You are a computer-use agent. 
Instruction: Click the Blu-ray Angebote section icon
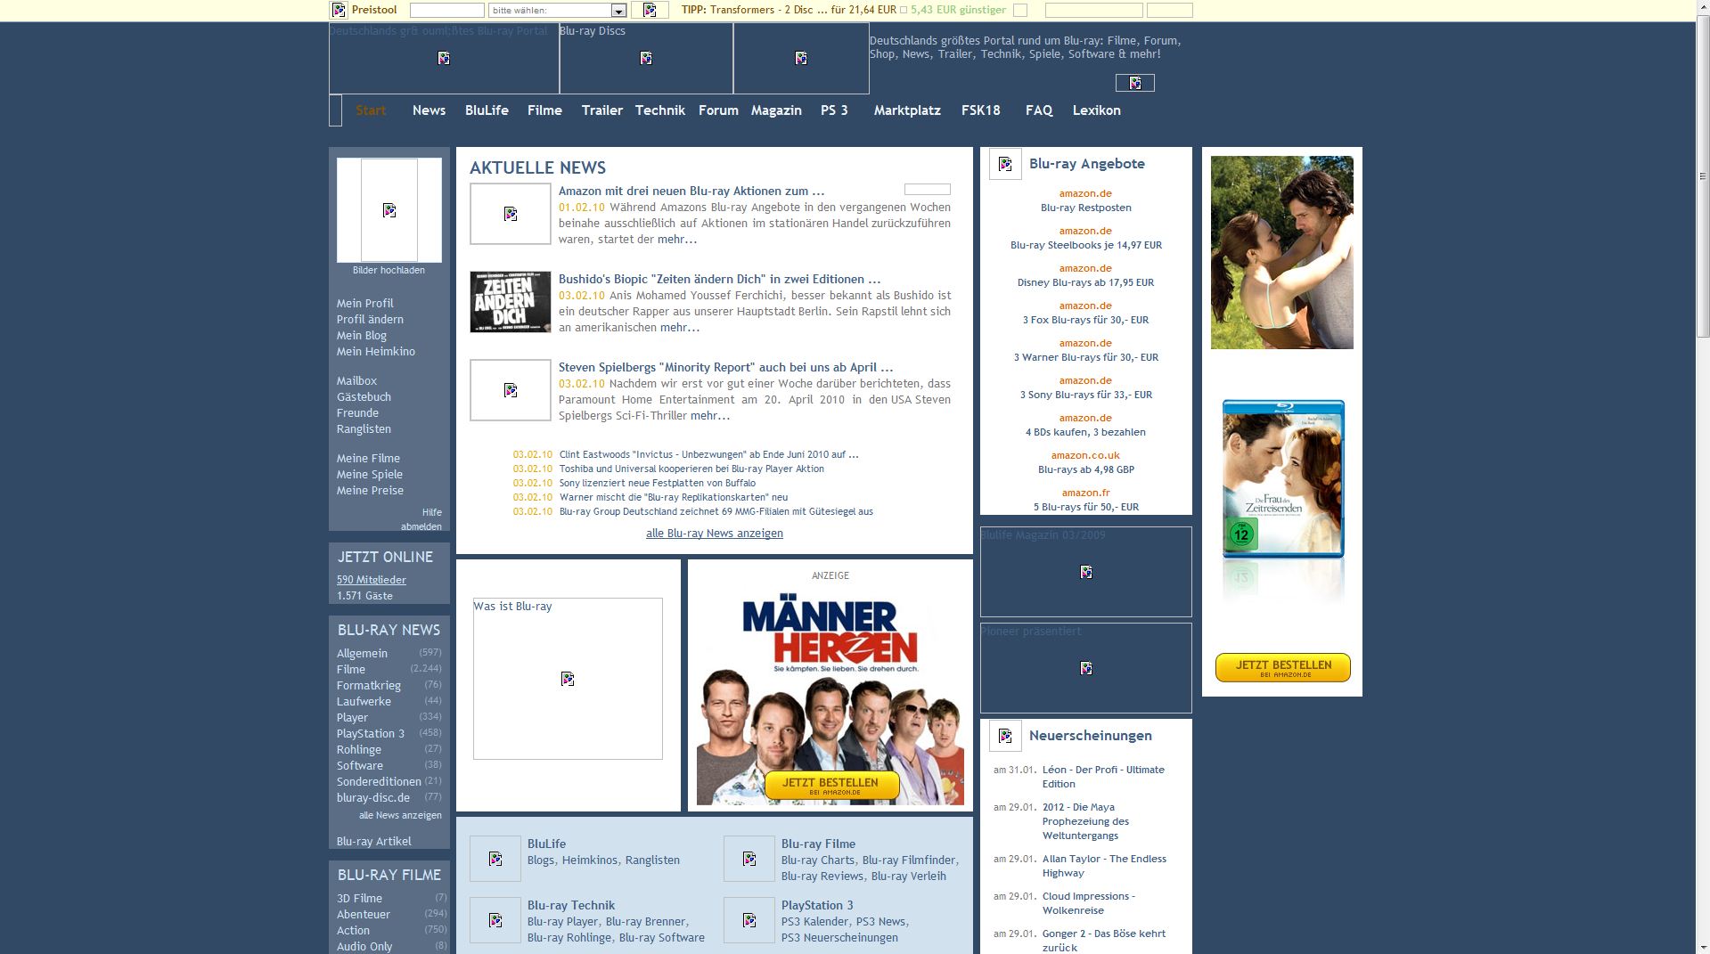tap(1005, 164)
